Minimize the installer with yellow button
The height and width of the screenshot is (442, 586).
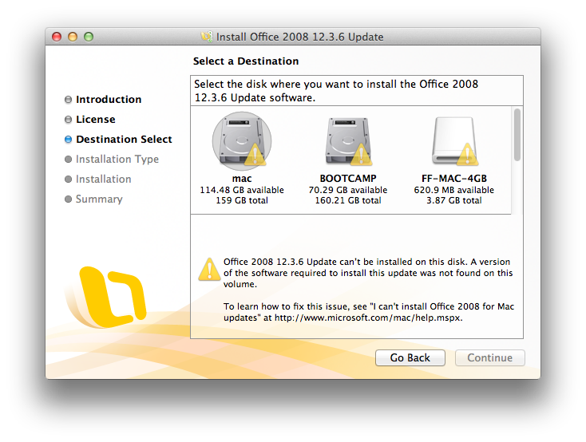[x=73, y=37]
